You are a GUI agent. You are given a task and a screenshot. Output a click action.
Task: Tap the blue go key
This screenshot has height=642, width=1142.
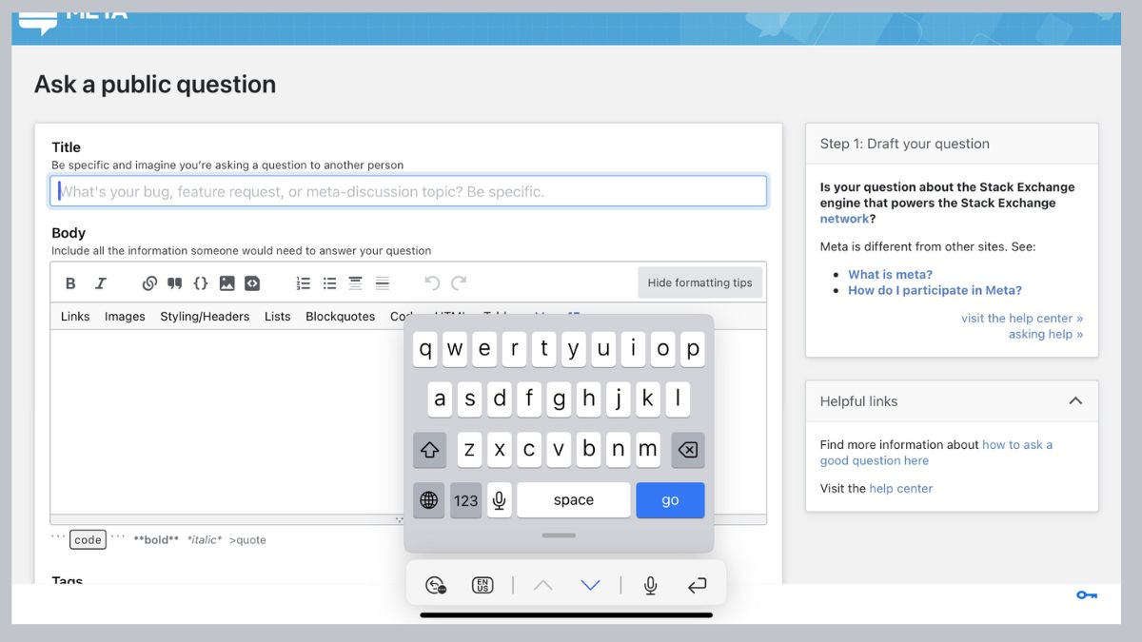click(670, 500)
